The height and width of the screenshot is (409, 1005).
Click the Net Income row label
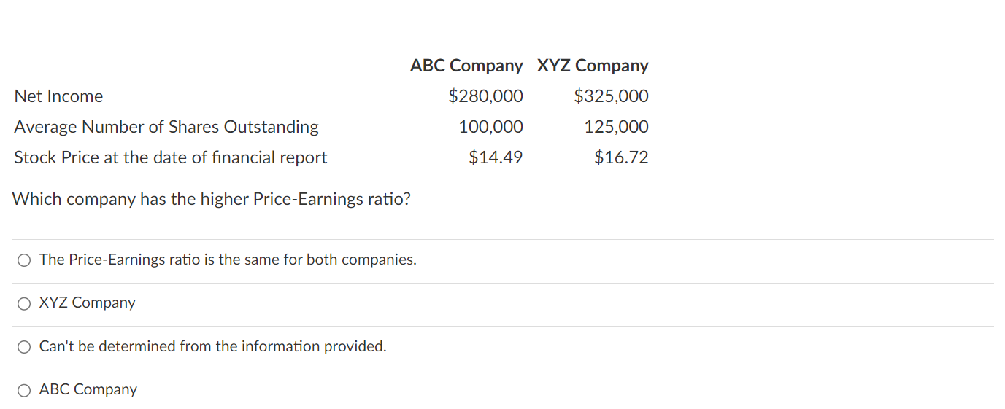click(x=58, y=96)
